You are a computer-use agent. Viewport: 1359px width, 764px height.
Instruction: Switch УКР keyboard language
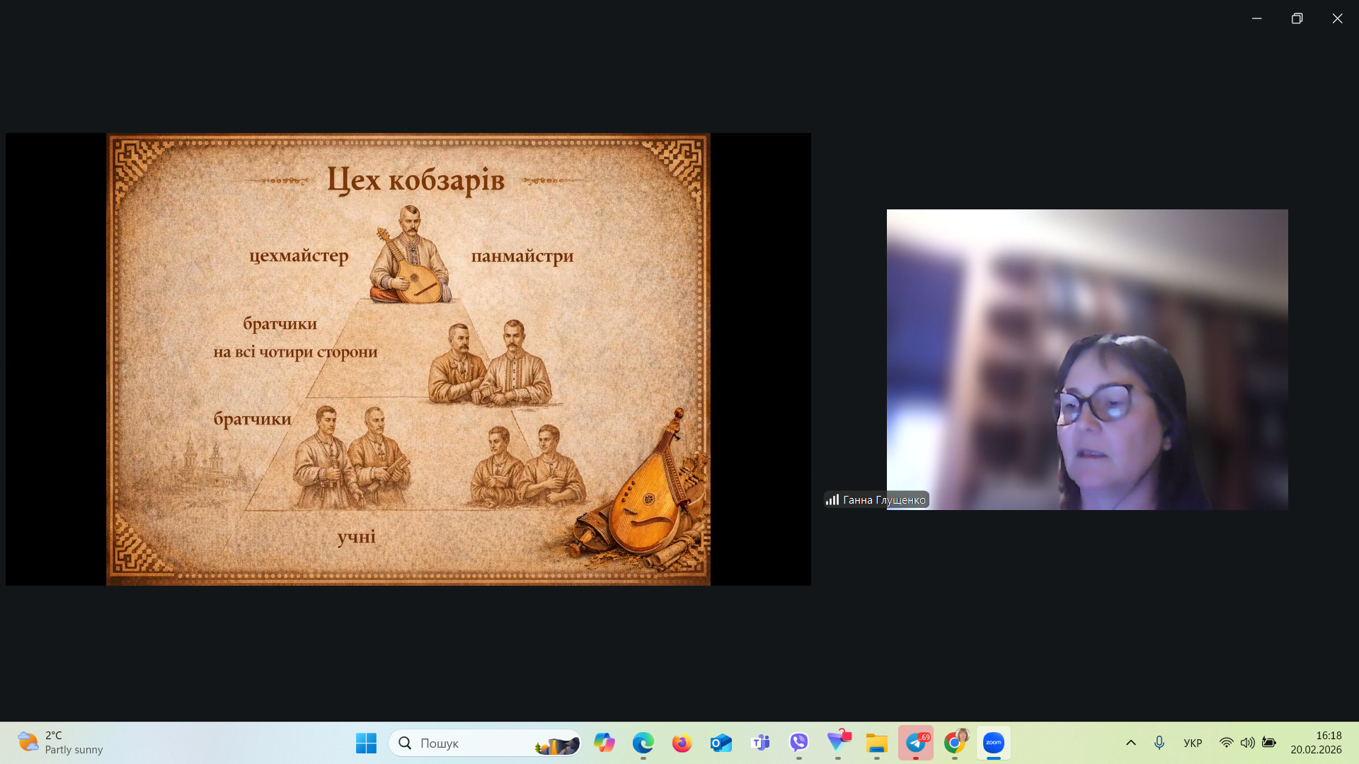tap(1193, 743)
